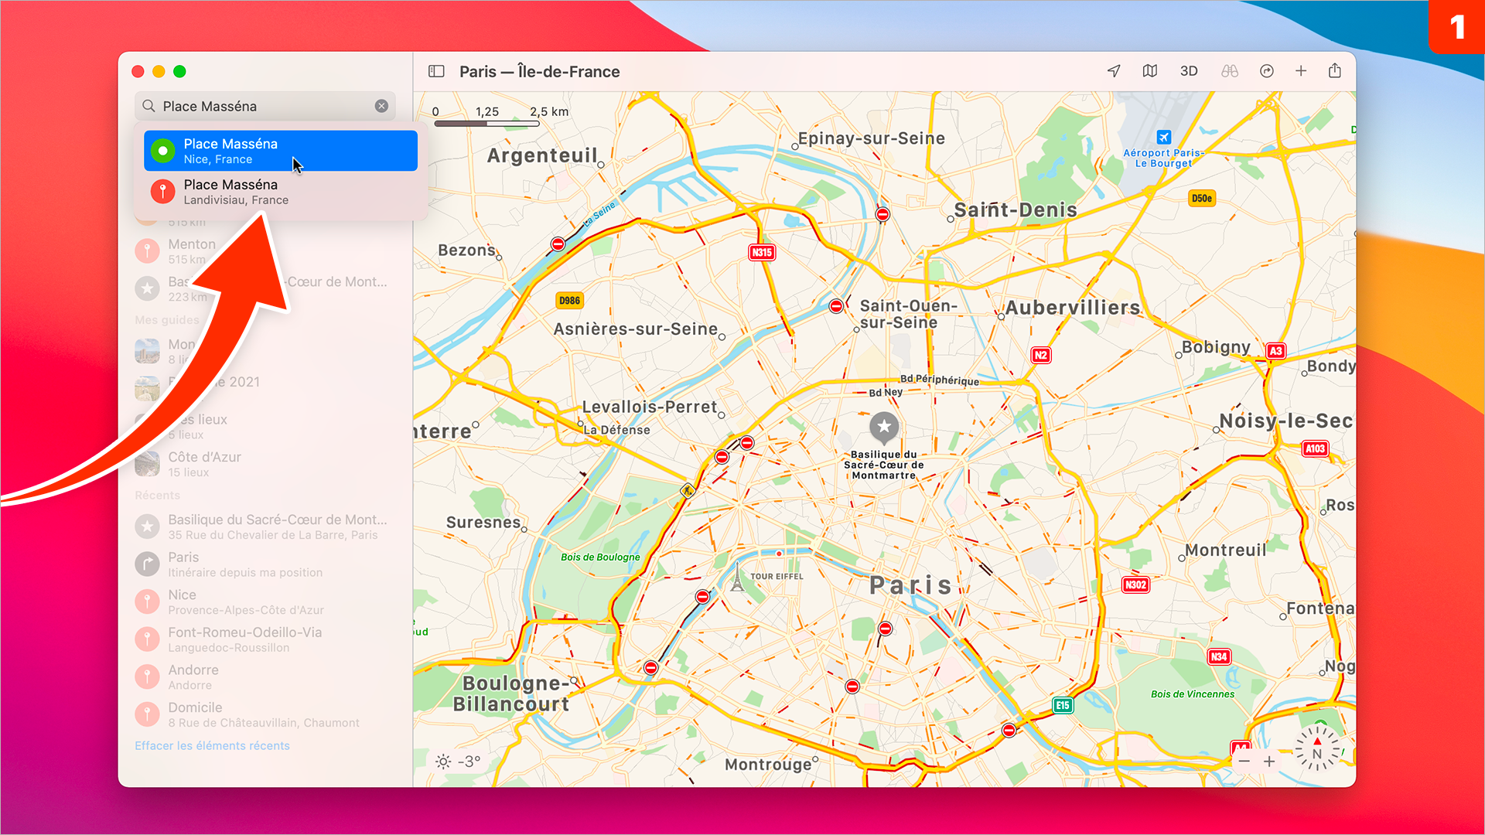Open the Côte d'Azur guide
Image resolution: width=1485 pixels, height=835 pixels.
pyautogui.click(x=265, y=464)
